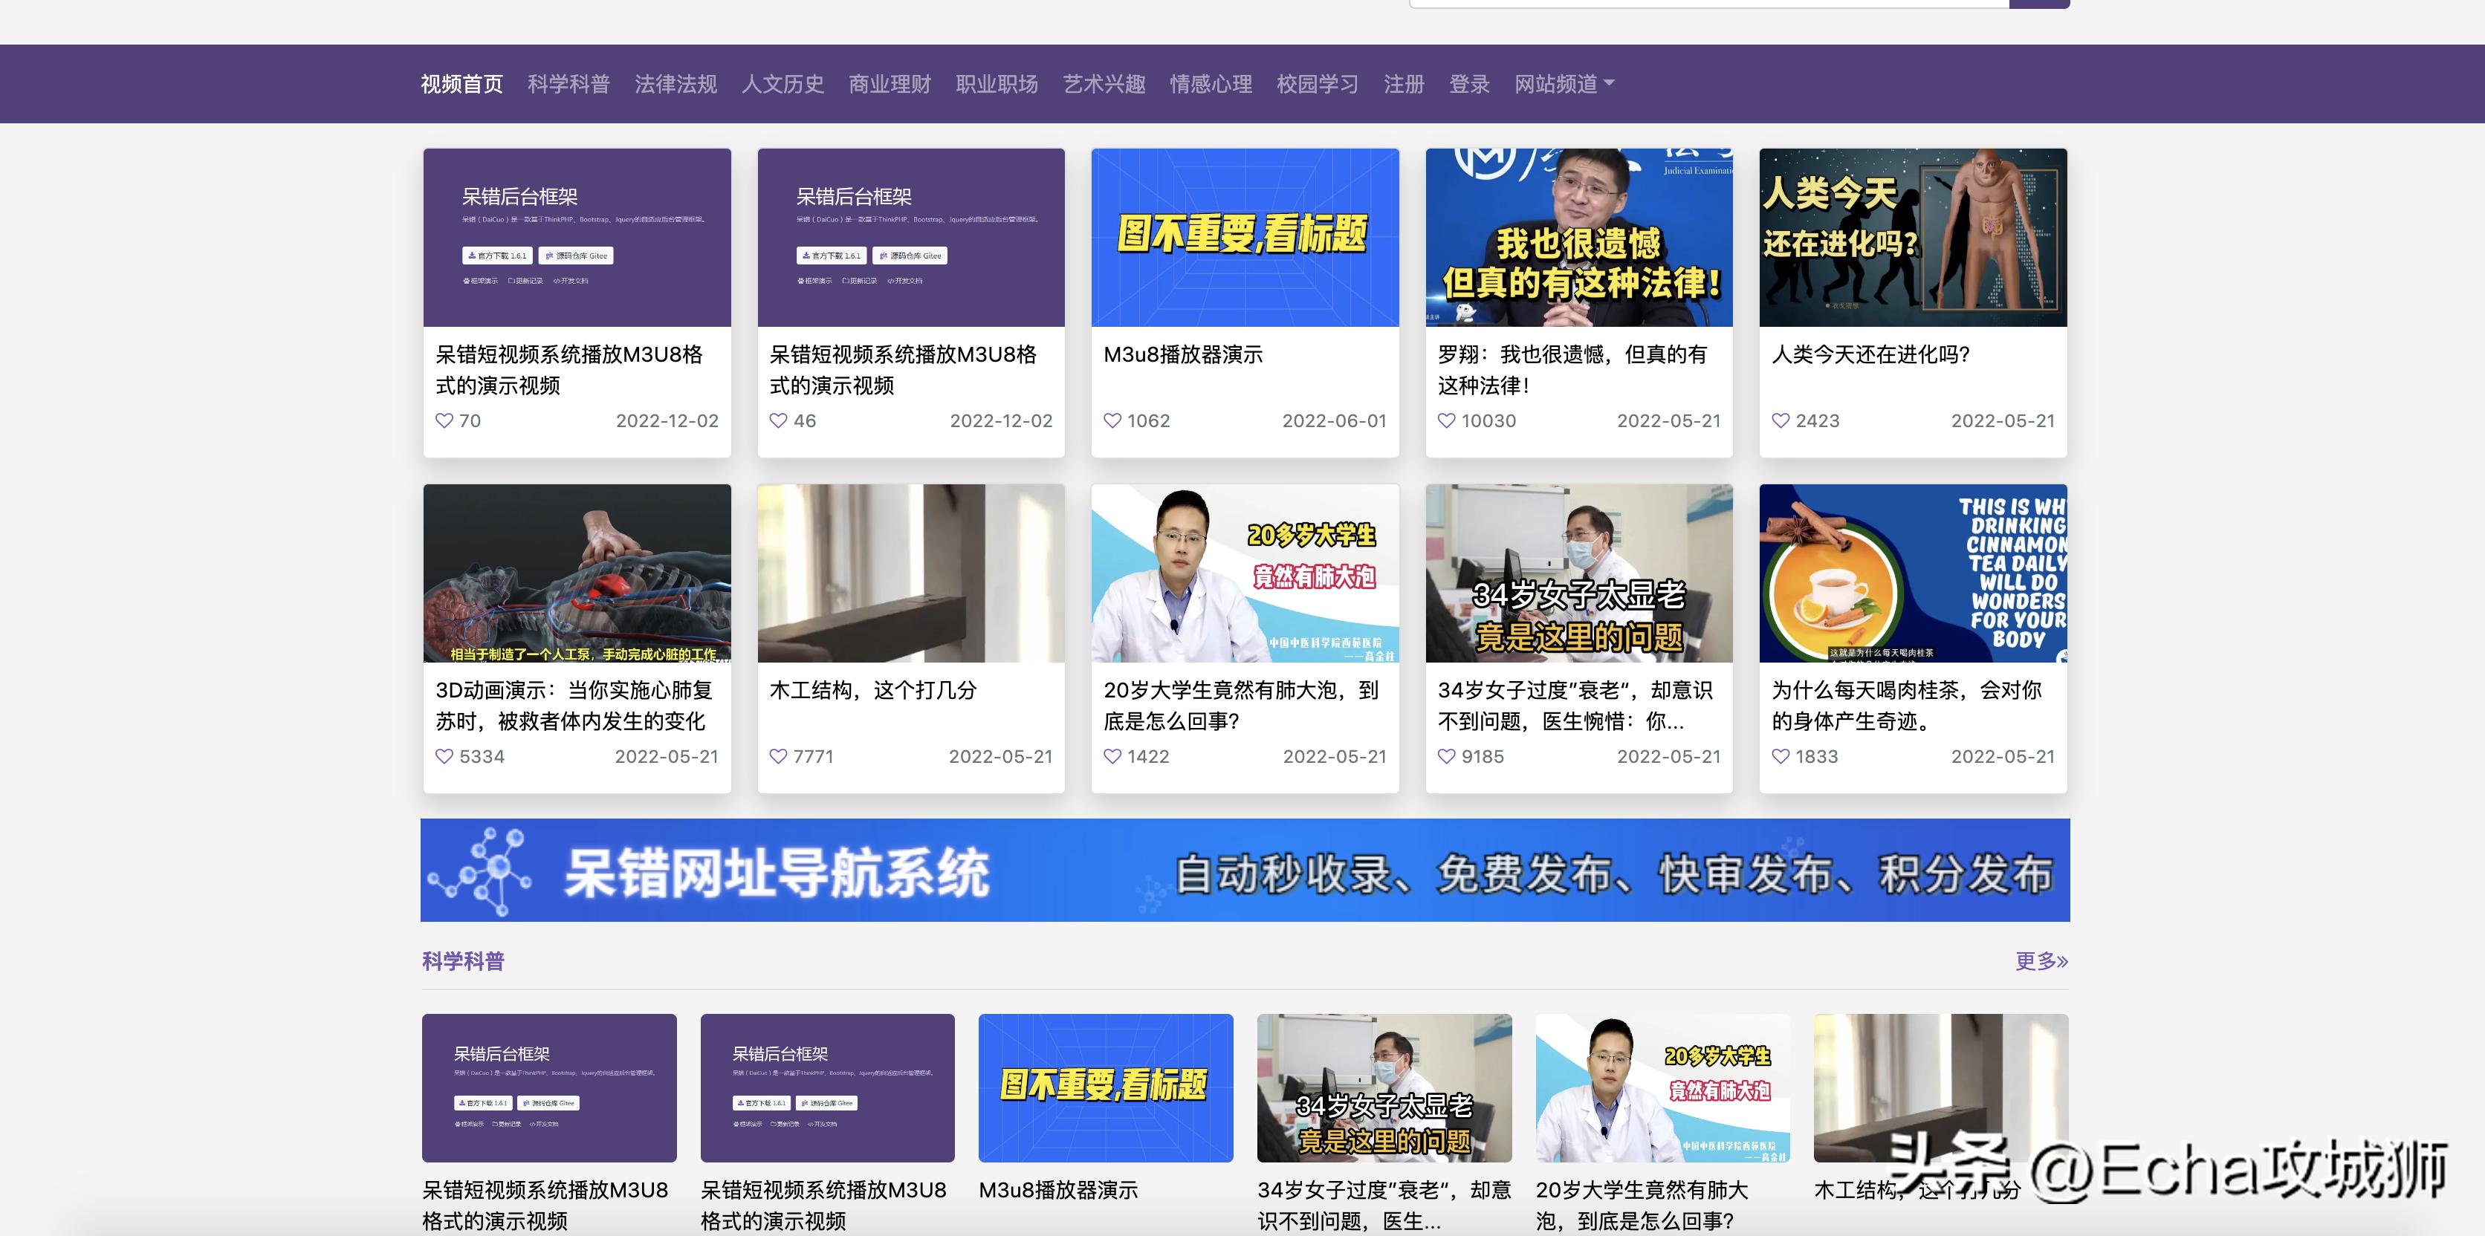Toggle like on the 木工结构 video
Image resolution: width=2485 pixels, height=1236 pixels.
coord(777,757)
